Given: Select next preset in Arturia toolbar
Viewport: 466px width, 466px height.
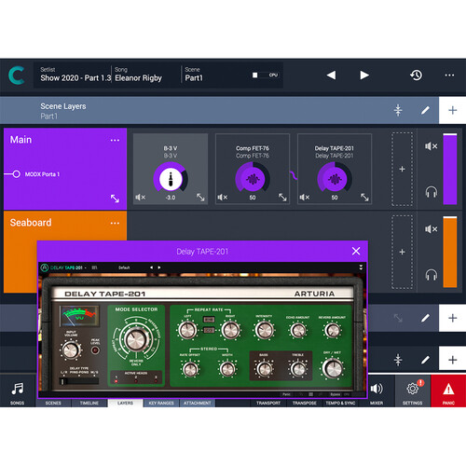Looking at the screenshot, I should [159, 267].
